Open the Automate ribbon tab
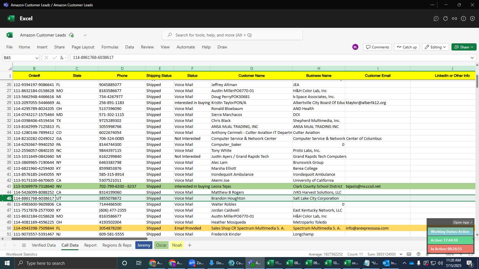The width and height of the screenshot is (479, 269). click(x=186, y=47)
